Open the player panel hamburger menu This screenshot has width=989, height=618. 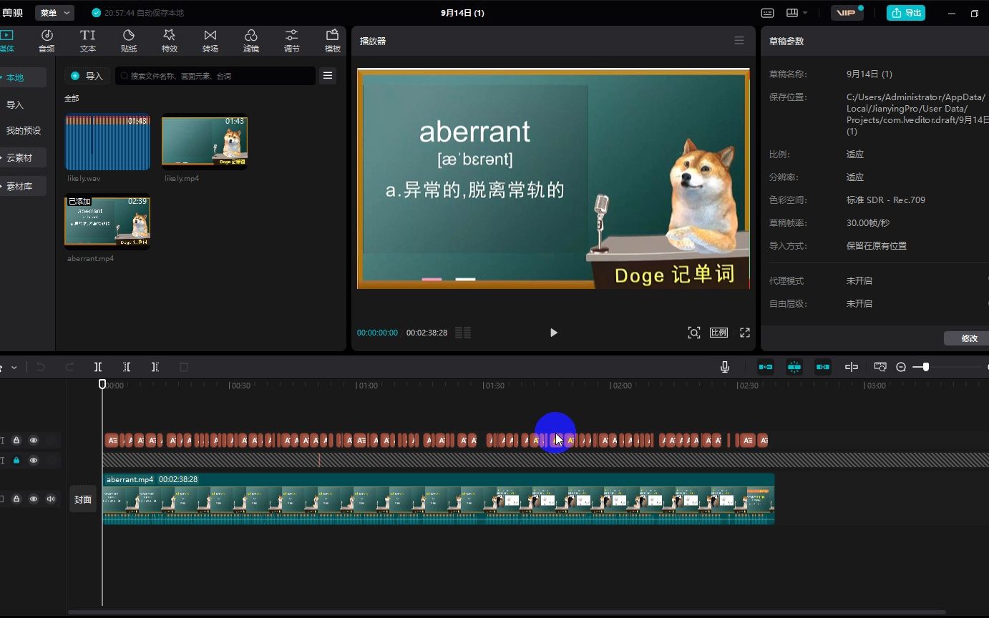coord(739,41)
